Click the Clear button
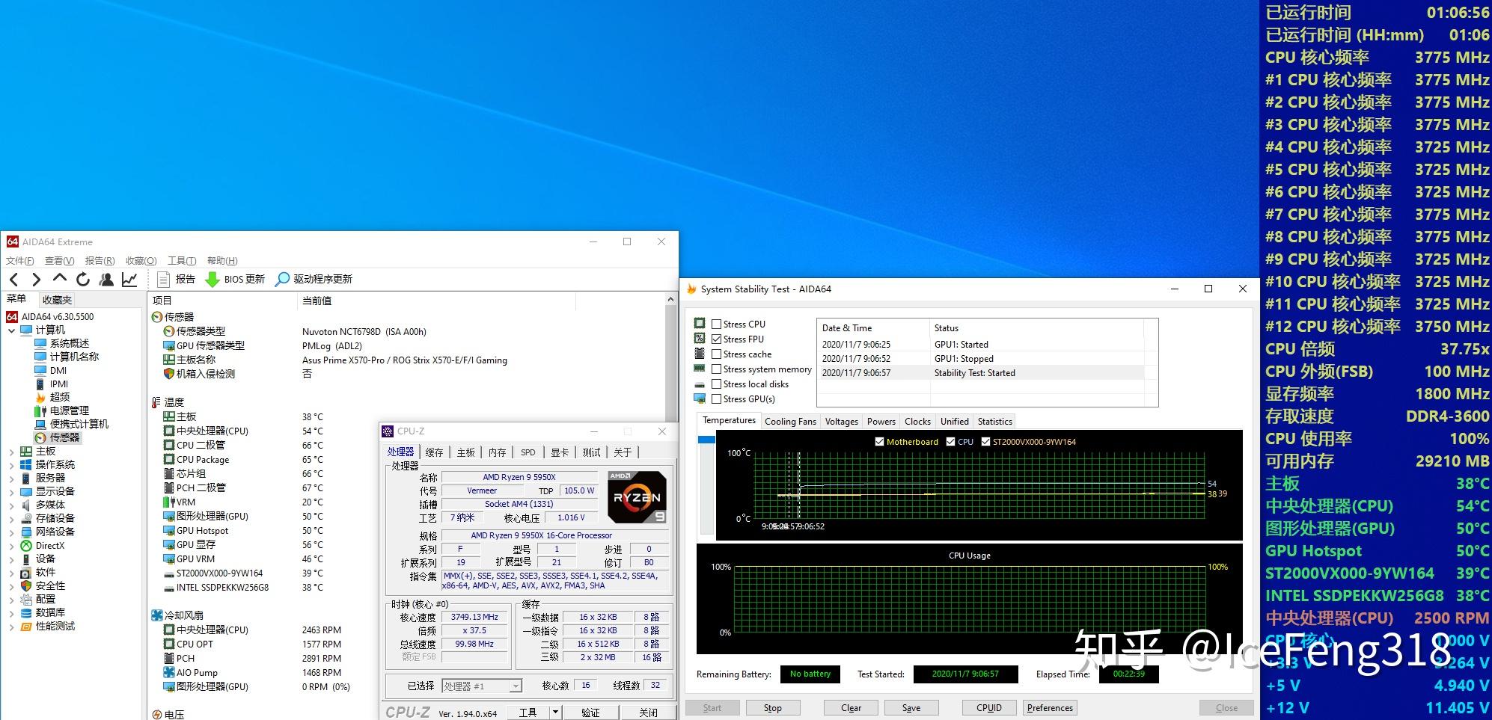 [x=851, y=708]
